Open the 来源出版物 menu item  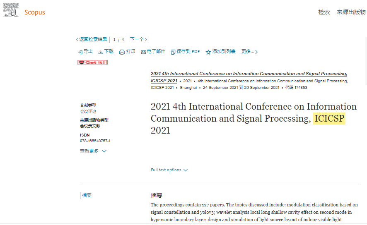click(351, 12)
